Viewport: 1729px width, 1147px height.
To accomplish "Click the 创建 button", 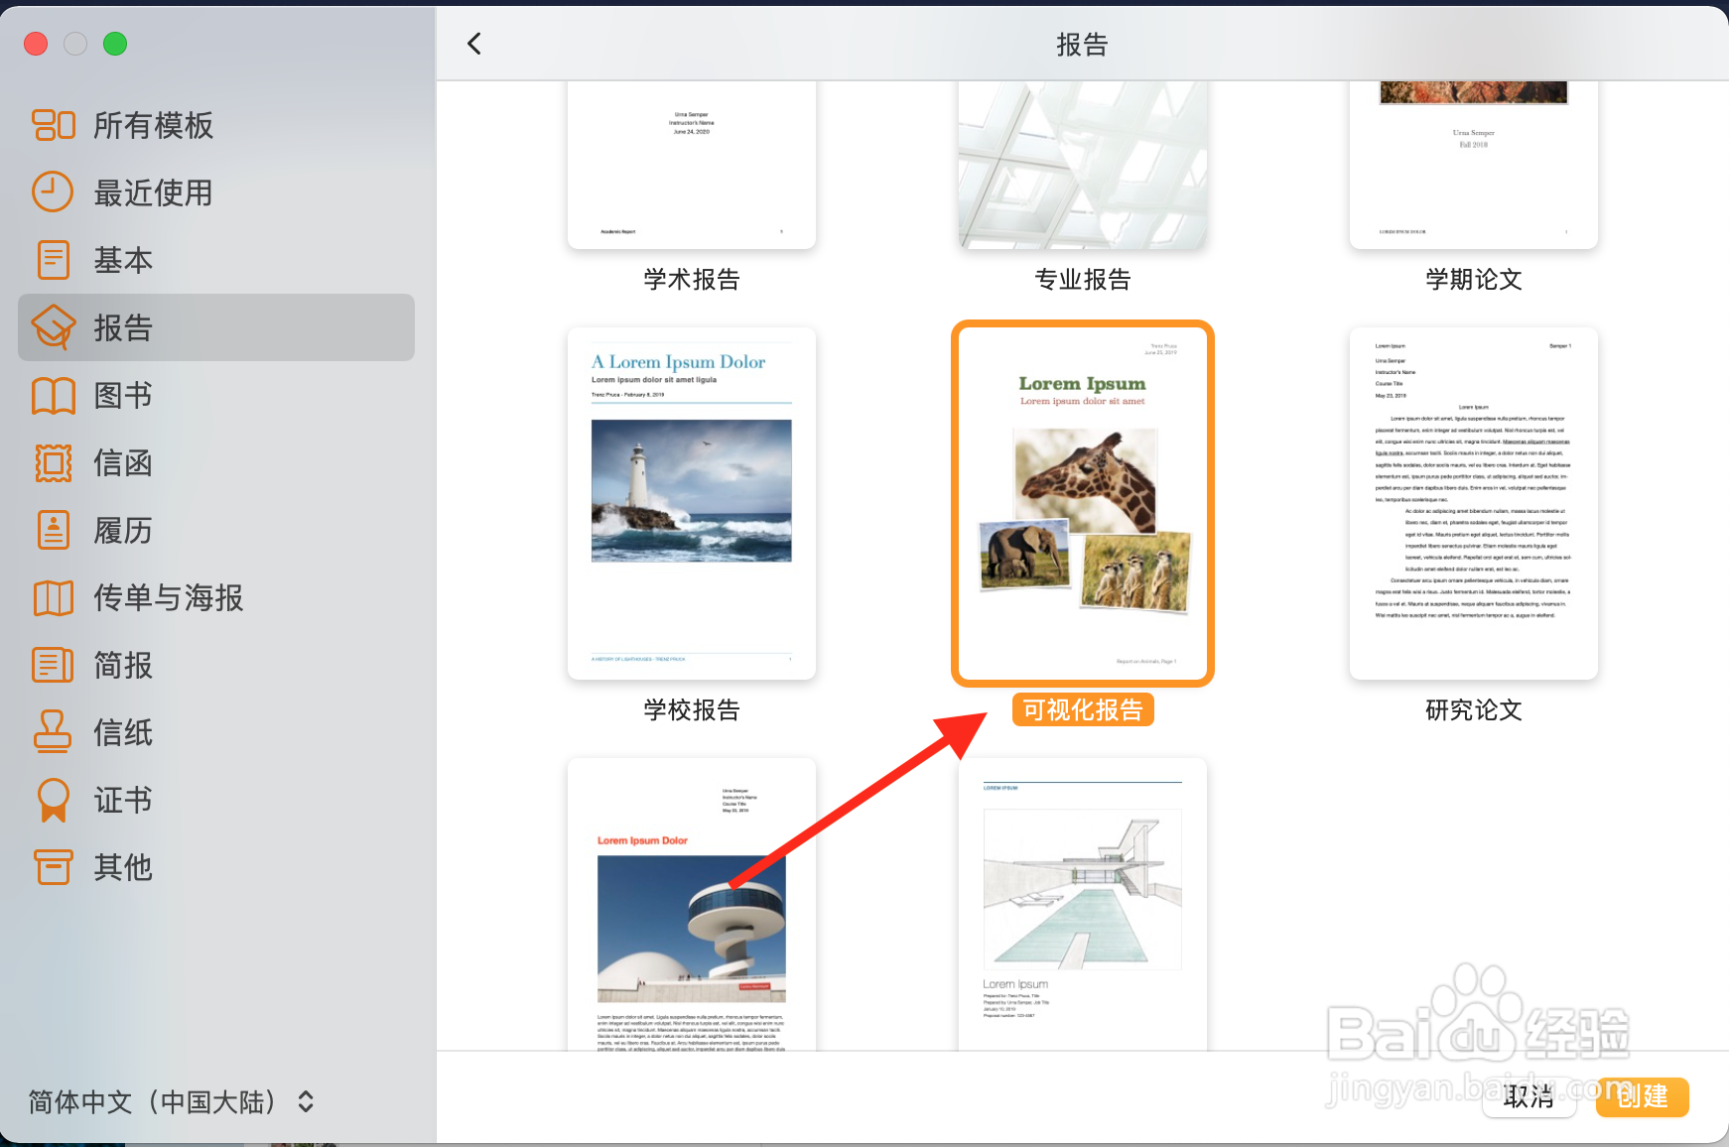I will (x=1642, y=1097).
